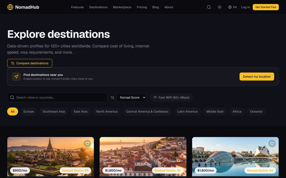Click the Get Started Free button

(266, 7)
